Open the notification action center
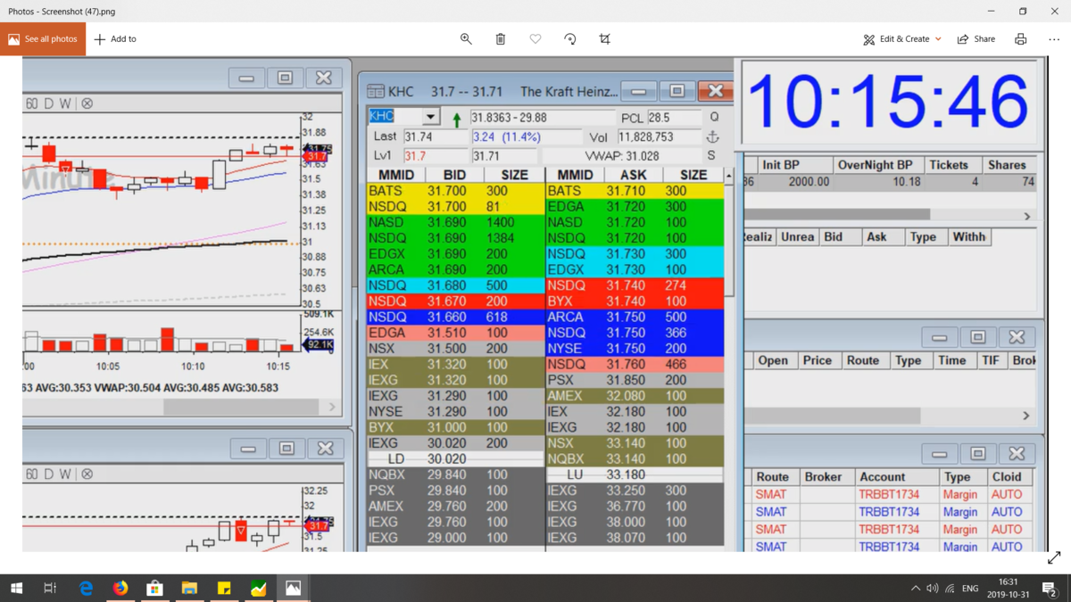The image size is (1071, 602). point(1050,589)
